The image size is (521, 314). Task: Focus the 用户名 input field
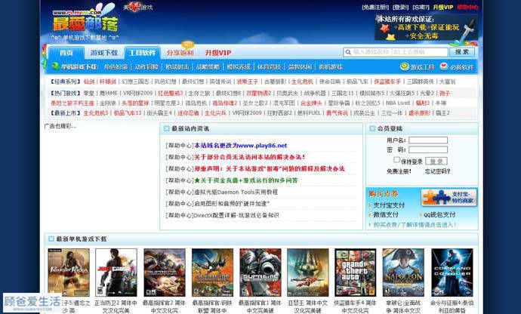tap(428, 140)
